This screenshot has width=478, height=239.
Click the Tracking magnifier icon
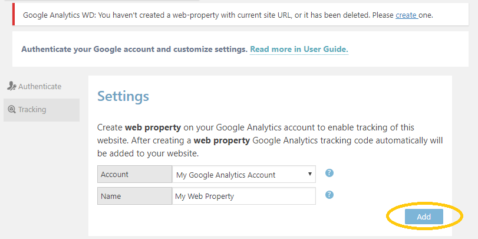pos(12,110)
